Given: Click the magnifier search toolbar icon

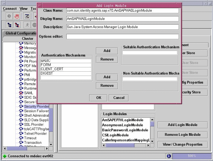Looking at the screenshot, I should [x=27, y=16].
